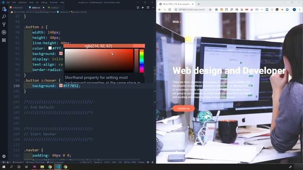Click the split editor icon
303x170 pixels.
(148, 8)
